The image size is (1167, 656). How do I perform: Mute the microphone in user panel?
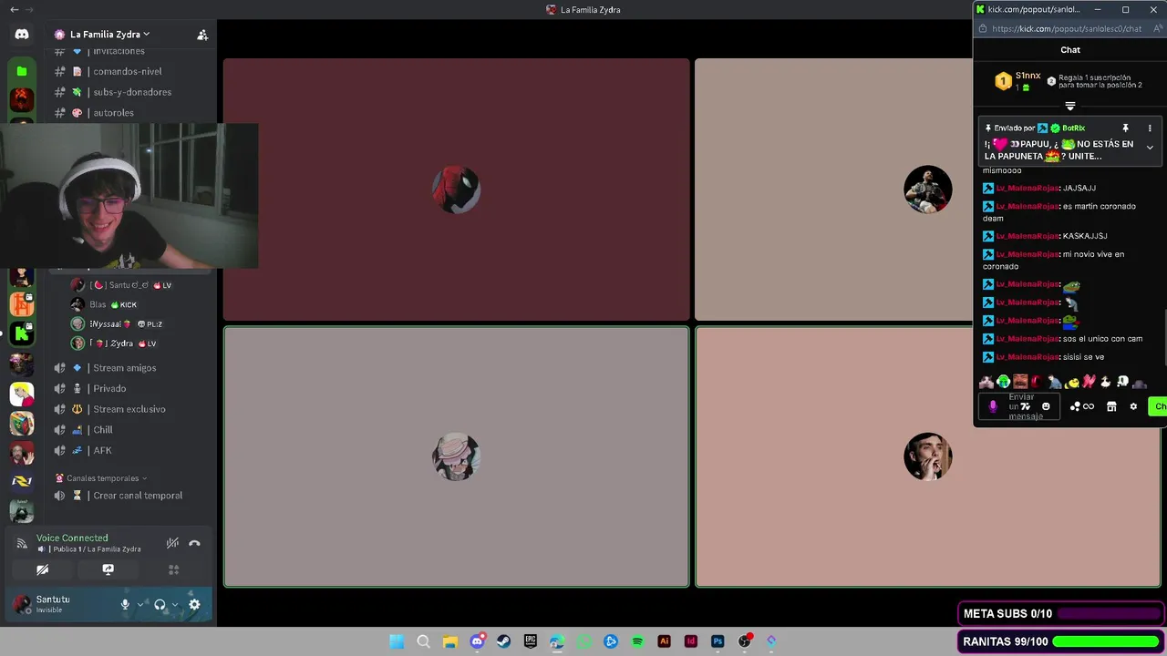tap(125, 604)
